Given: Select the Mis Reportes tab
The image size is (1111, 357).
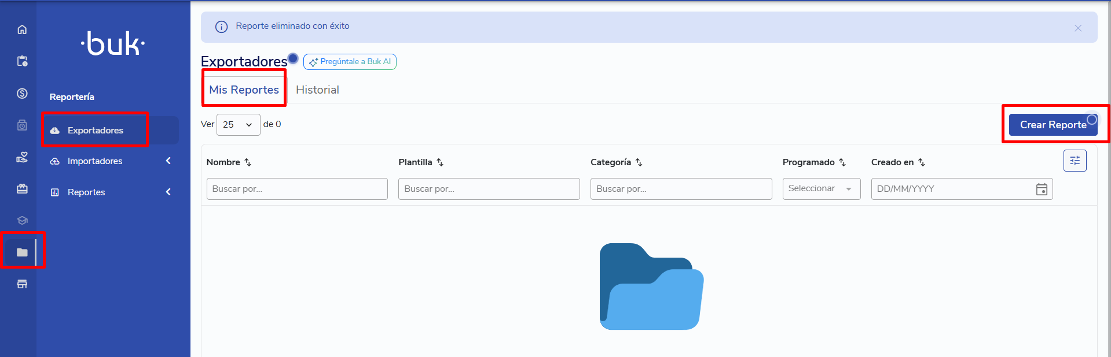Looking at the screenshot, I should [244, 90].
